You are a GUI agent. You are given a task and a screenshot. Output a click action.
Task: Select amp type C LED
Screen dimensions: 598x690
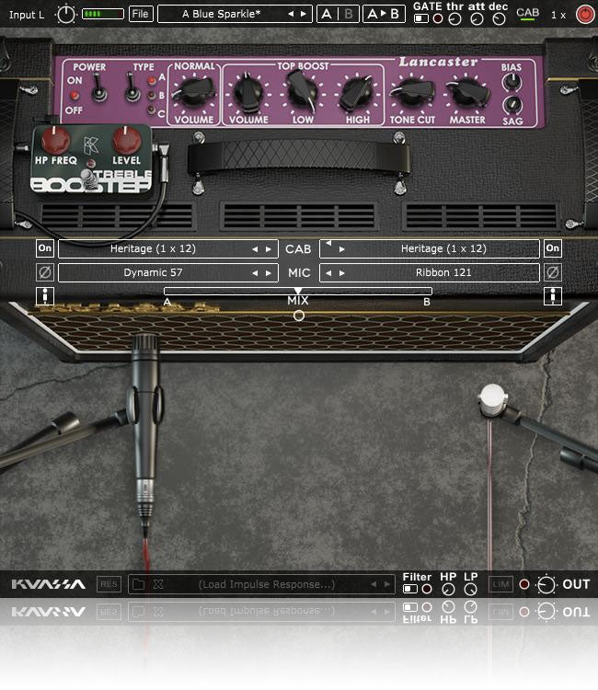pos(152,109)
